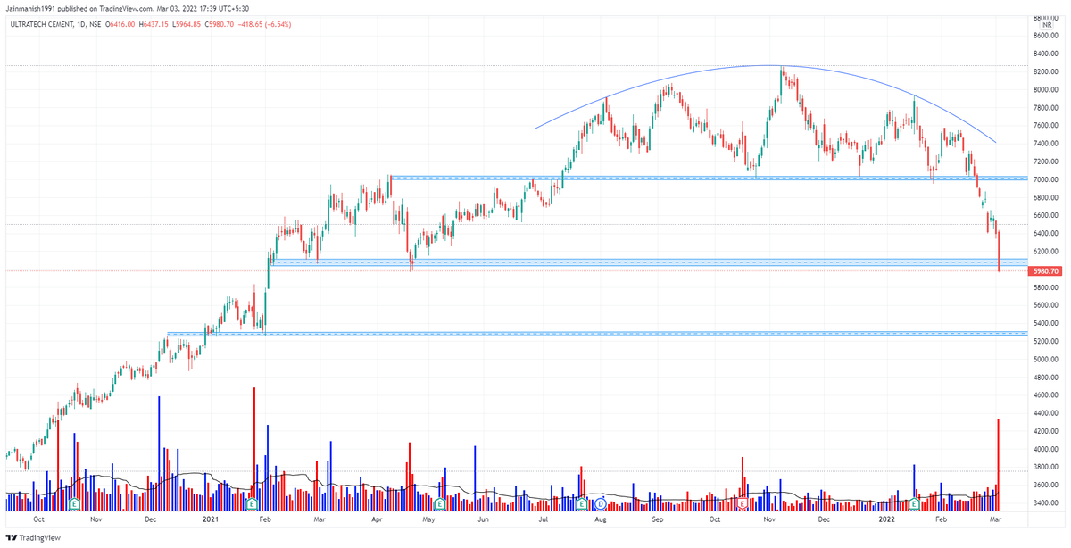The width and height of the screenshot is (1071, 548).
Task: Click the 7600.00 price axis label
Action: click(x=1048, y=126)
